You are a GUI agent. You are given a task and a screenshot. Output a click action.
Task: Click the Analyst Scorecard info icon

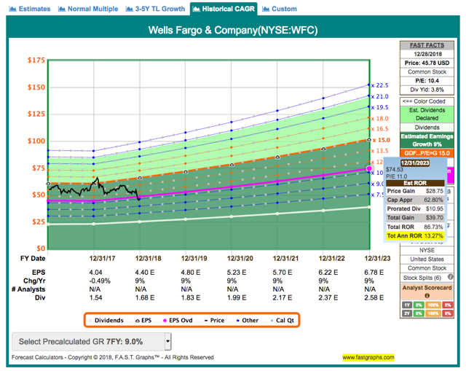point(427,296)
